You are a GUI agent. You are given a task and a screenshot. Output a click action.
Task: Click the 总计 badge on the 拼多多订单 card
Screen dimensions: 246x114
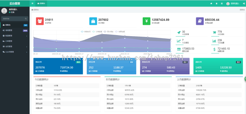185,62
